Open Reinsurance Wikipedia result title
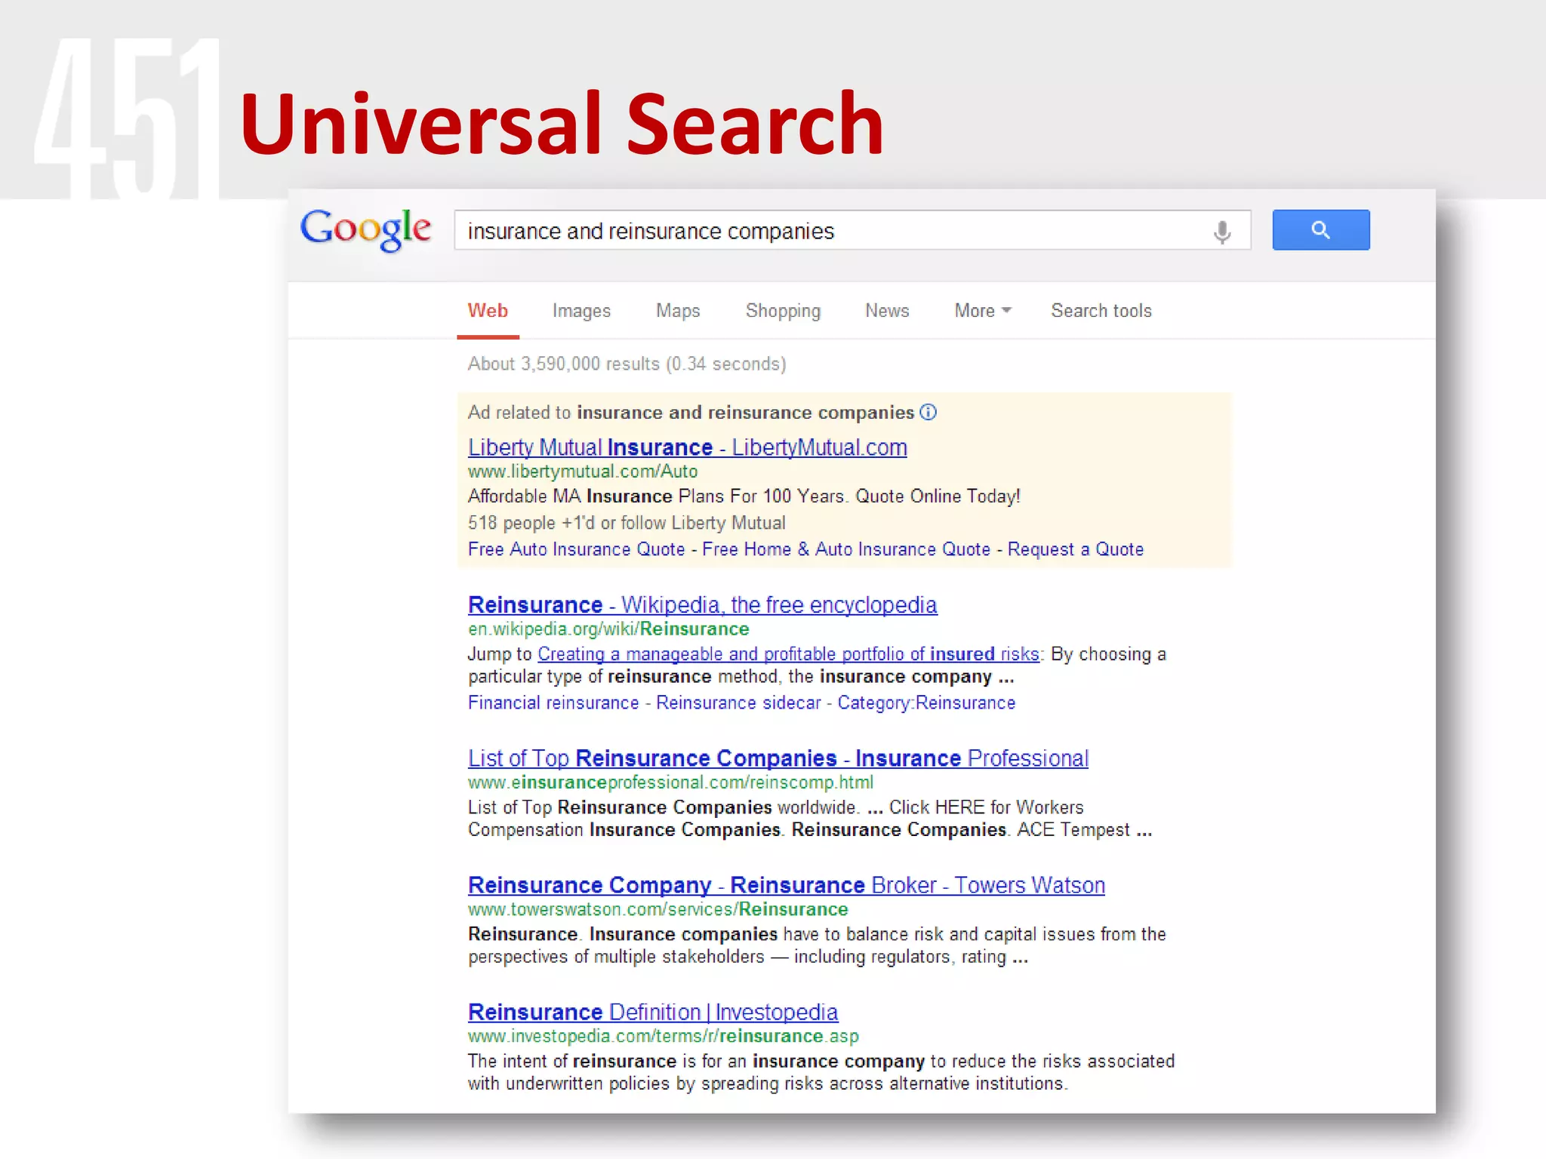 pos(703,605)
